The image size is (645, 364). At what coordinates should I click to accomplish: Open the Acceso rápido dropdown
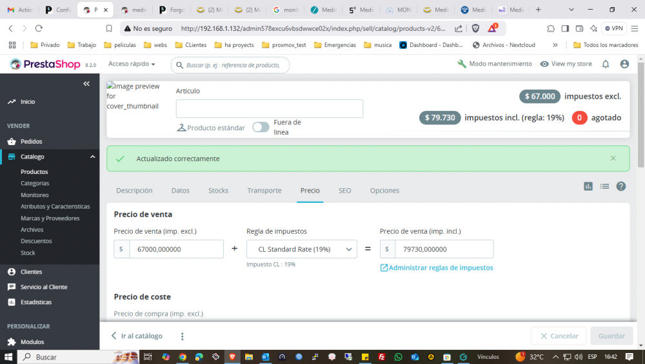[132, 64]
